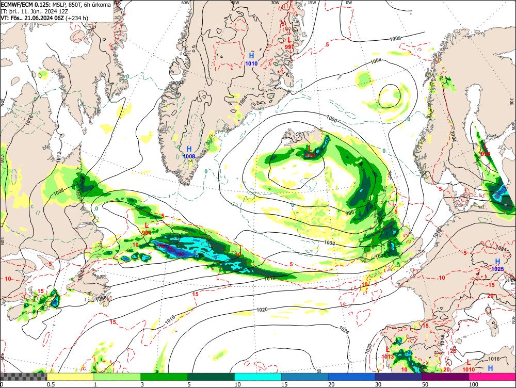The height and width of the screenshot is (388, 516).
Task: Click the pink 100+ mm legend swatch
Action: click(492, 377)
